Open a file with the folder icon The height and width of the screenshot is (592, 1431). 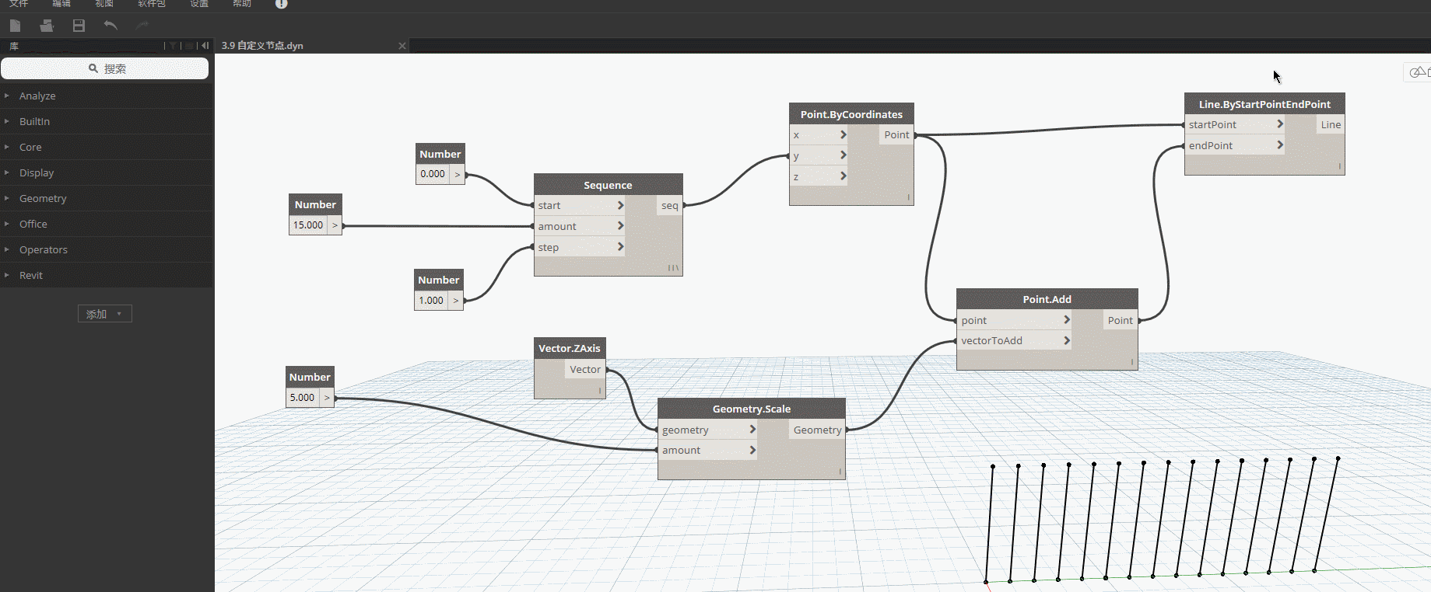coord(47,26)
